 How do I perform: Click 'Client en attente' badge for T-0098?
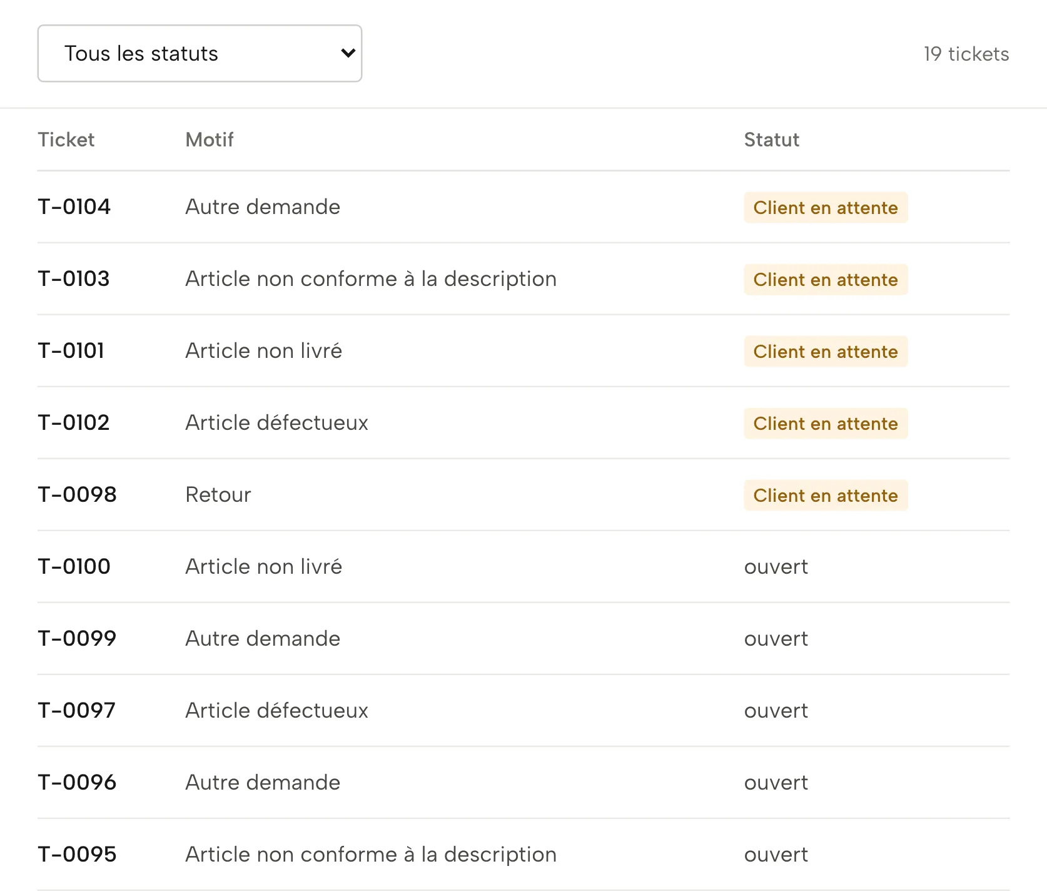[x=826, y=496]
